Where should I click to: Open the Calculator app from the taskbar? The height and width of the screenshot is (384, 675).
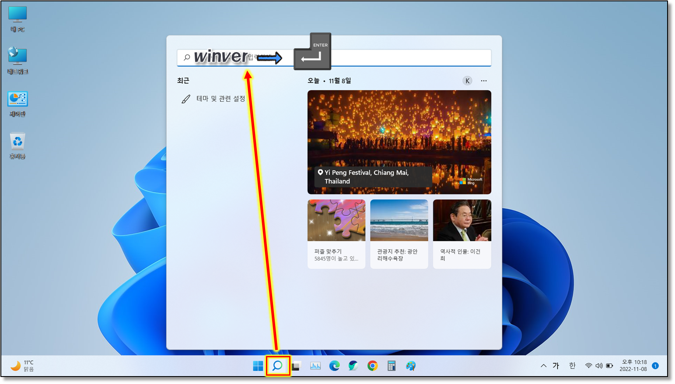click(392, 366)
